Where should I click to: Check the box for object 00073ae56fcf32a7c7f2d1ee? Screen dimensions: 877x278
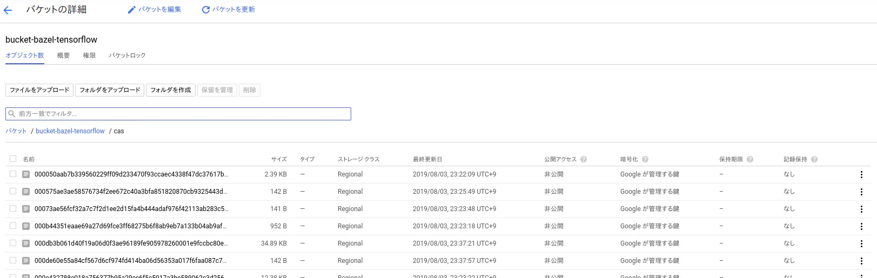click(13, 208)
